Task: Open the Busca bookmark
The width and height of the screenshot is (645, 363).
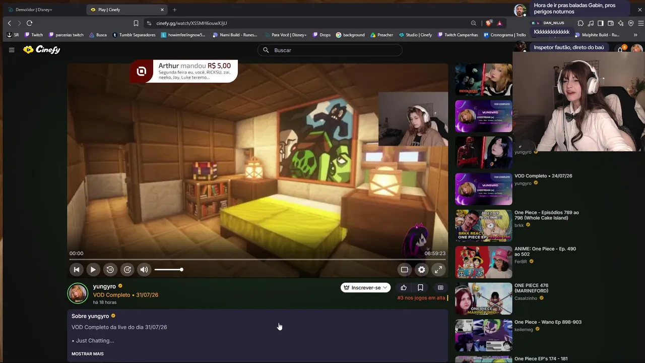Action: tap(98, 35)
